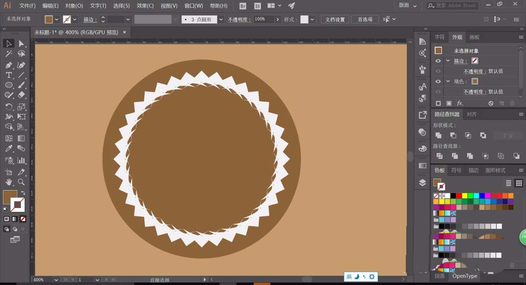Click the 文档设置 button
Image resolution: width=526 pixels, height=285 pixels.
tap(335, 19)
